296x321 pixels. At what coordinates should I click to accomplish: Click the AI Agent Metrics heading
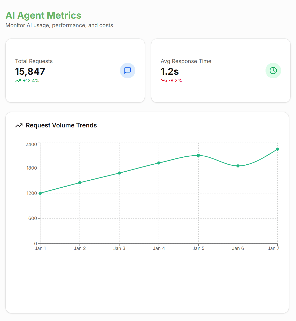click(43, 16)
